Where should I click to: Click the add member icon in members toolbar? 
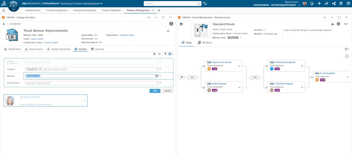(x=154, y=54)
